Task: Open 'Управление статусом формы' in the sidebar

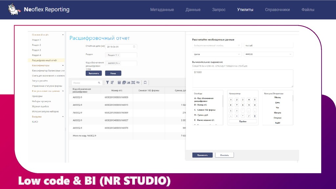Action: point(47,86)
